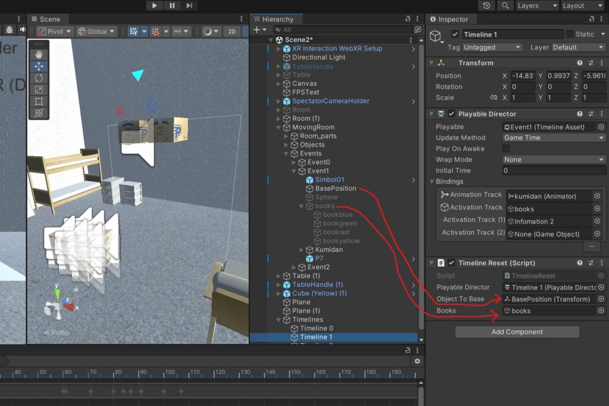Select the Simbol01 prefab
The height and width of the screenshot is (406, 609).
[329, 180]
